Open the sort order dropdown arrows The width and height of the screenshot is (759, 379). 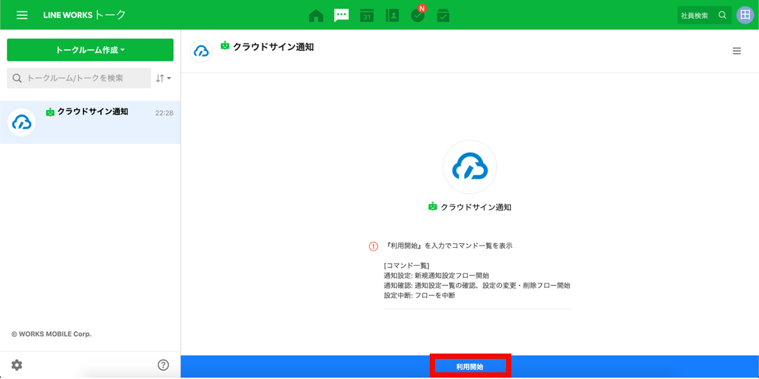coord(163,78)
